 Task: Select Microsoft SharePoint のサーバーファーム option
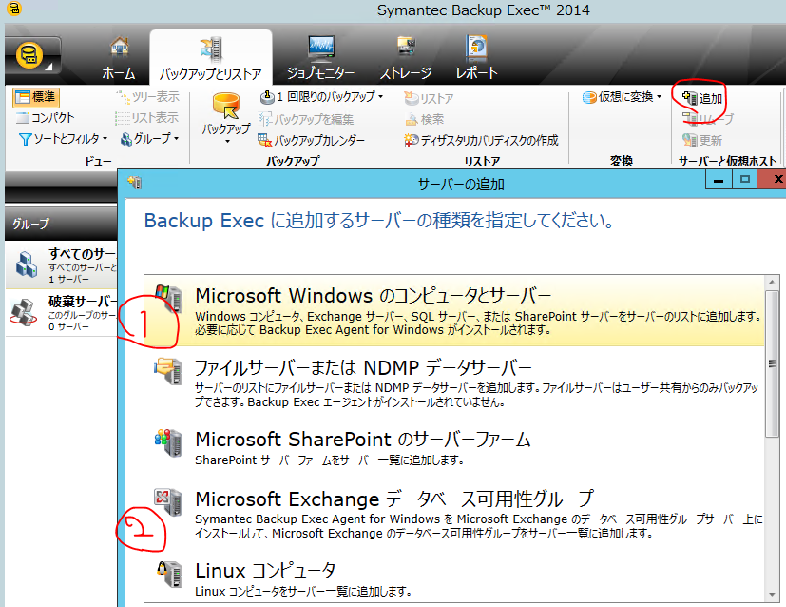[454, 448]
